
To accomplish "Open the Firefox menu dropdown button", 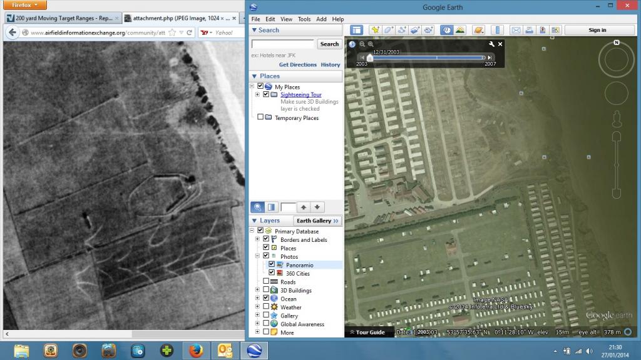I will (x=24, y=5).
